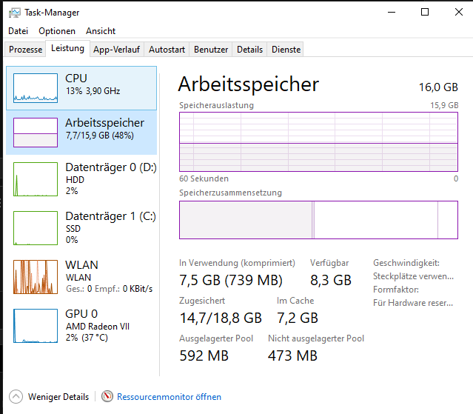Click the Arbeitsspeicher usage thumbnail

(x=36, y=132)
